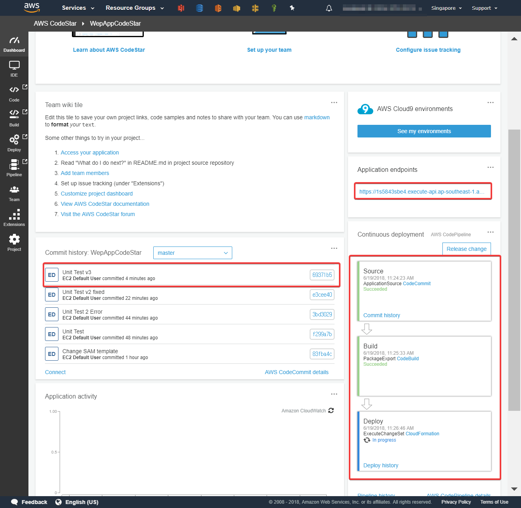Click the Feedback speech bubble icon
This screenshot has width=521, height=508.
pos(15,502)
